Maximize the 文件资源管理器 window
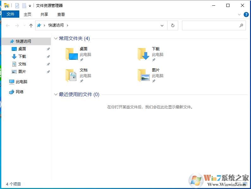 point(228,5)
